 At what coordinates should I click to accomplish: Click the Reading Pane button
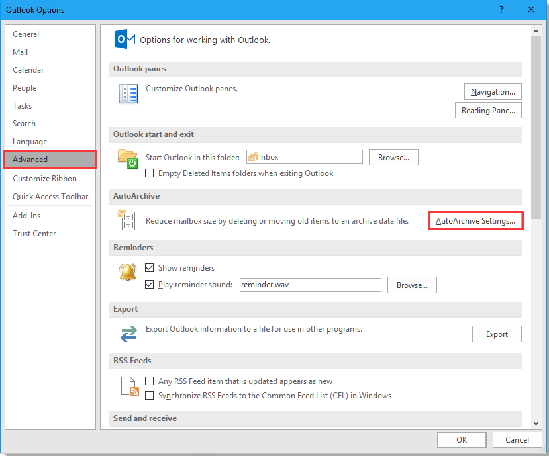point(488,110)
